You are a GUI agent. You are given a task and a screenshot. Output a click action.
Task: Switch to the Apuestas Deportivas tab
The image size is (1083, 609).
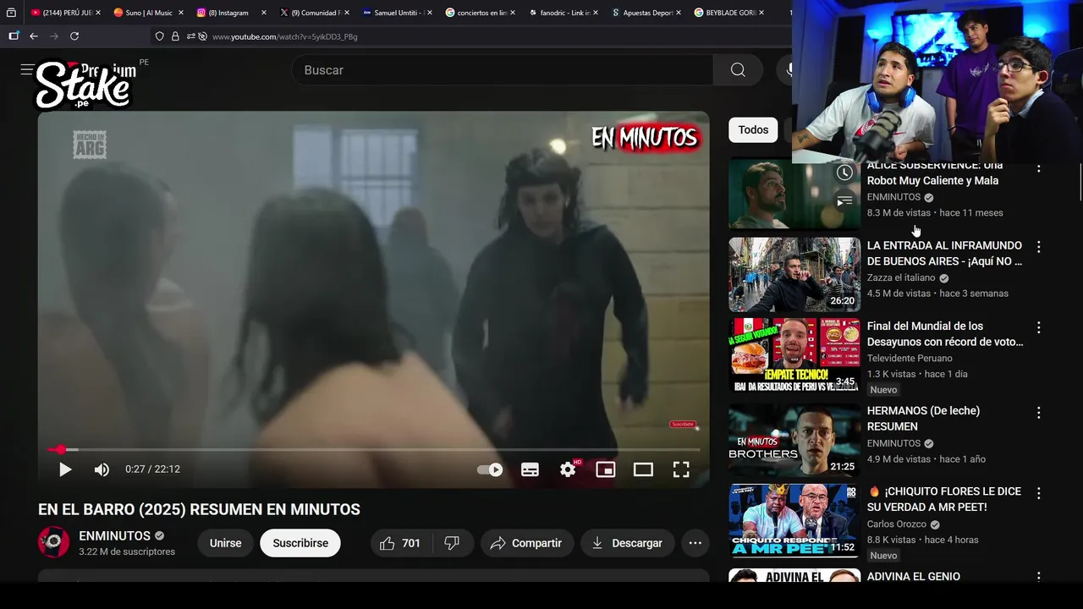point(646,13)
